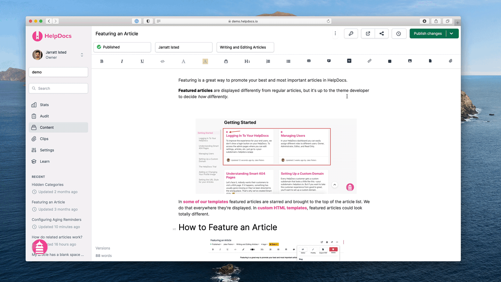Toggle bold formatting
Viewport: 501px width, 282px height.
point(102,61)
